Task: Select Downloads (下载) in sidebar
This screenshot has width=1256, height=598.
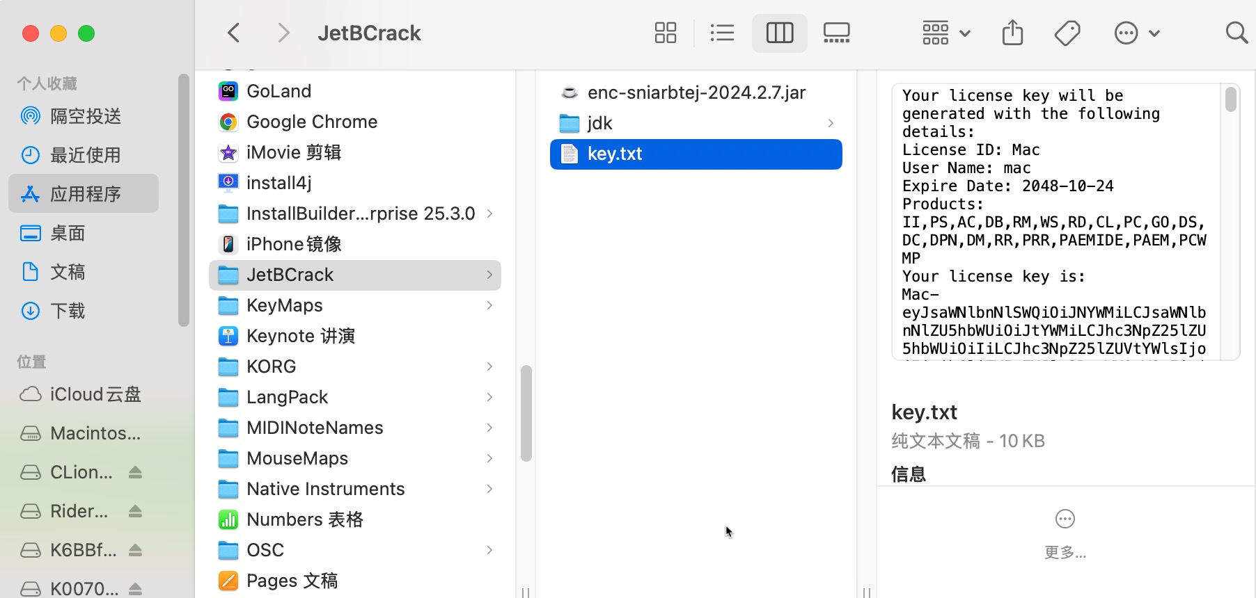Action: [x=68, y=311]
